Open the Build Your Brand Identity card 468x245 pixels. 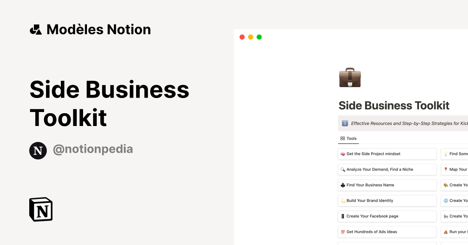click(387, 200)
